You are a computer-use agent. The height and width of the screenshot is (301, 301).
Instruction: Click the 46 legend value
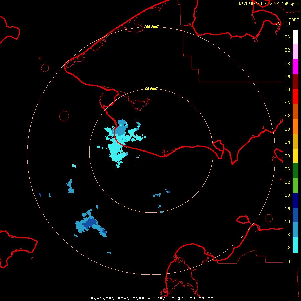coord(287,103)
